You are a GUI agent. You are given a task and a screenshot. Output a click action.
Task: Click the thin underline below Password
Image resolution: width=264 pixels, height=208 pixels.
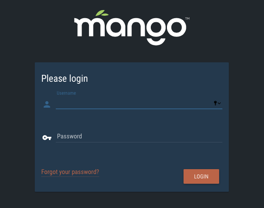[139, 142]
